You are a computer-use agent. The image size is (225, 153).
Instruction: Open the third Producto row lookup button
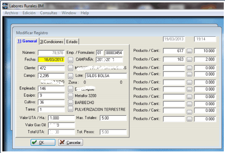pos(189,68)
